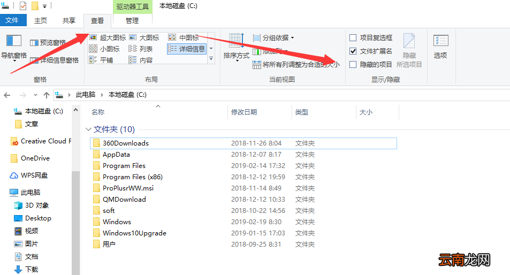The height and width of the screenshot is (275, 510).
Task: Click New folder icon in title bar
Action: pyautogui.click(x=35, y=6)
